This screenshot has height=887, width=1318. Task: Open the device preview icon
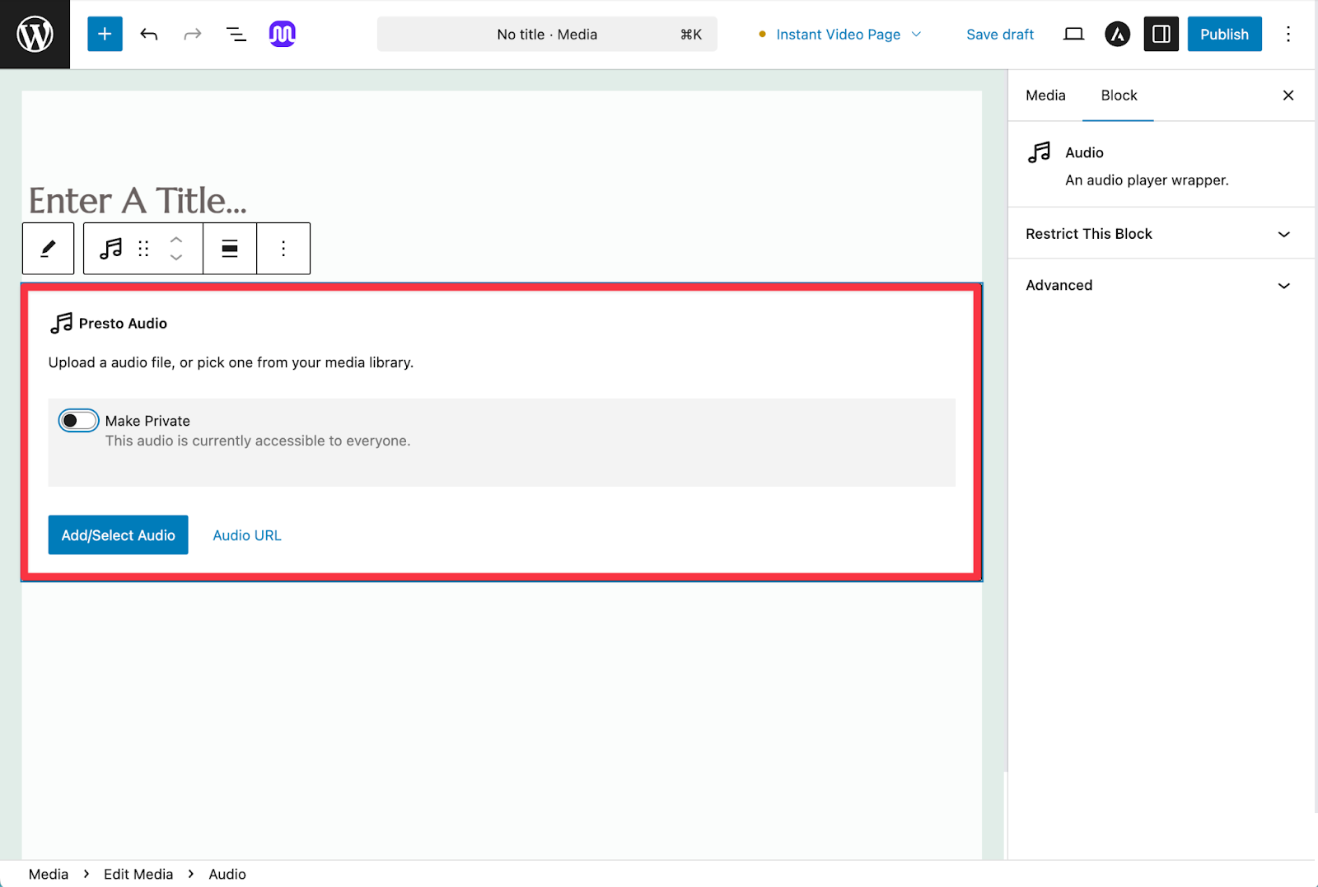1073,34
